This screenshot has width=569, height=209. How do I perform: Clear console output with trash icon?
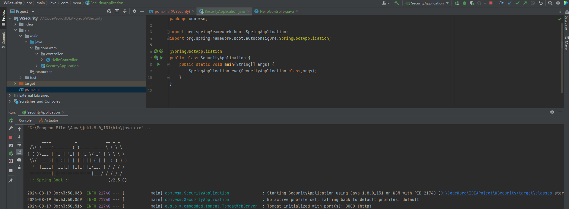[x=19, y=167]
